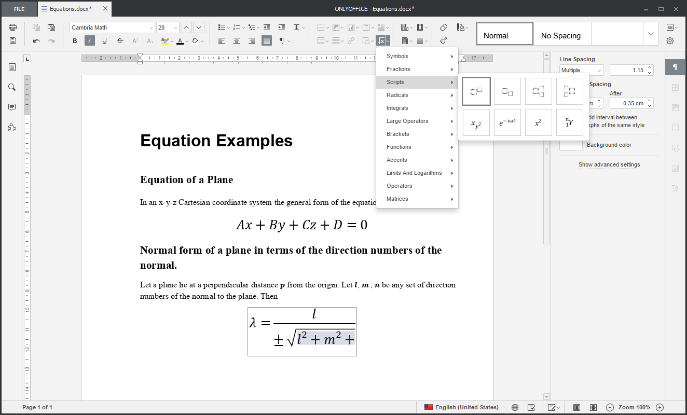Open the Background color swatch

[571, 145]
